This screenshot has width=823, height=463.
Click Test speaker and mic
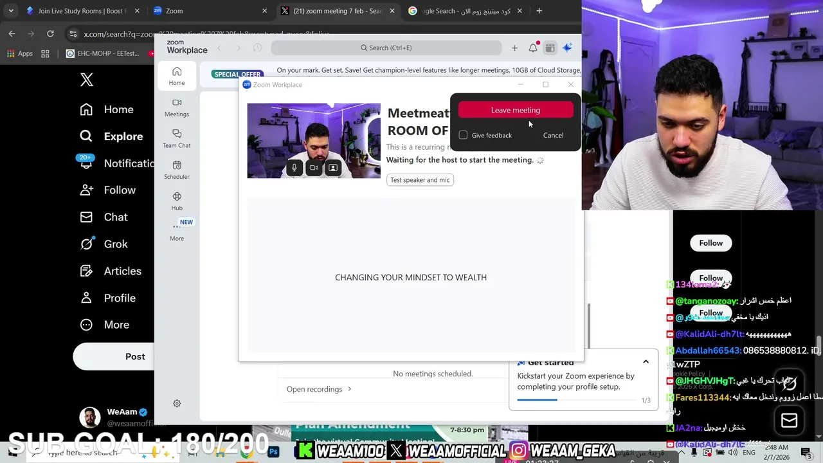click(x=421, y=180)
